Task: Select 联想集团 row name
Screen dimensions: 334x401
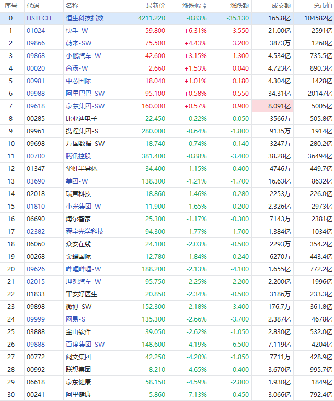Action: [78, 369]
